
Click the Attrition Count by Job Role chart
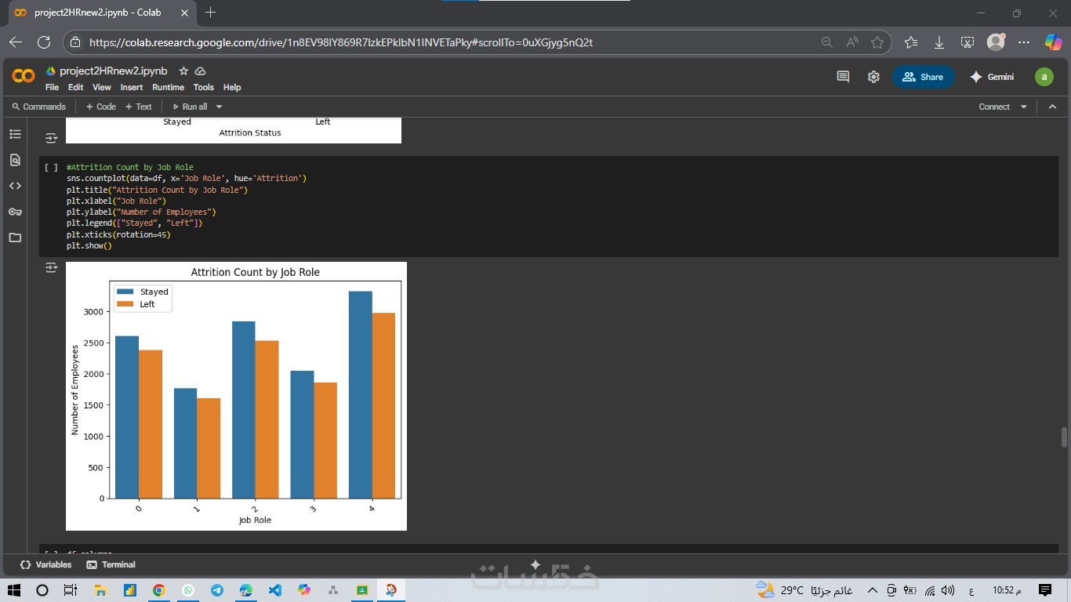coord(236,396)
